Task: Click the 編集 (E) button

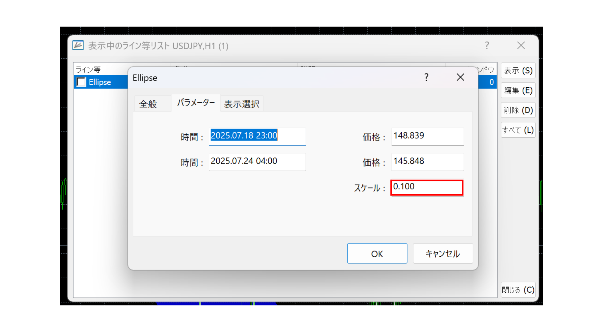Action: tap(518, 90)
